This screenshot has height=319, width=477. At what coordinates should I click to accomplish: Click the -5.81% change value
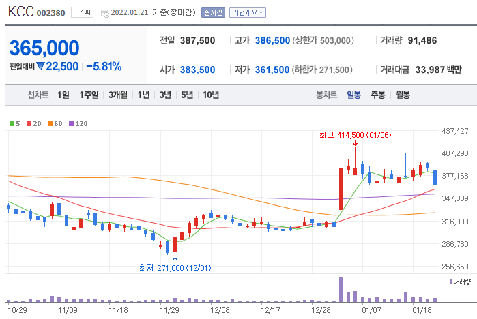[x=104, y=66]
